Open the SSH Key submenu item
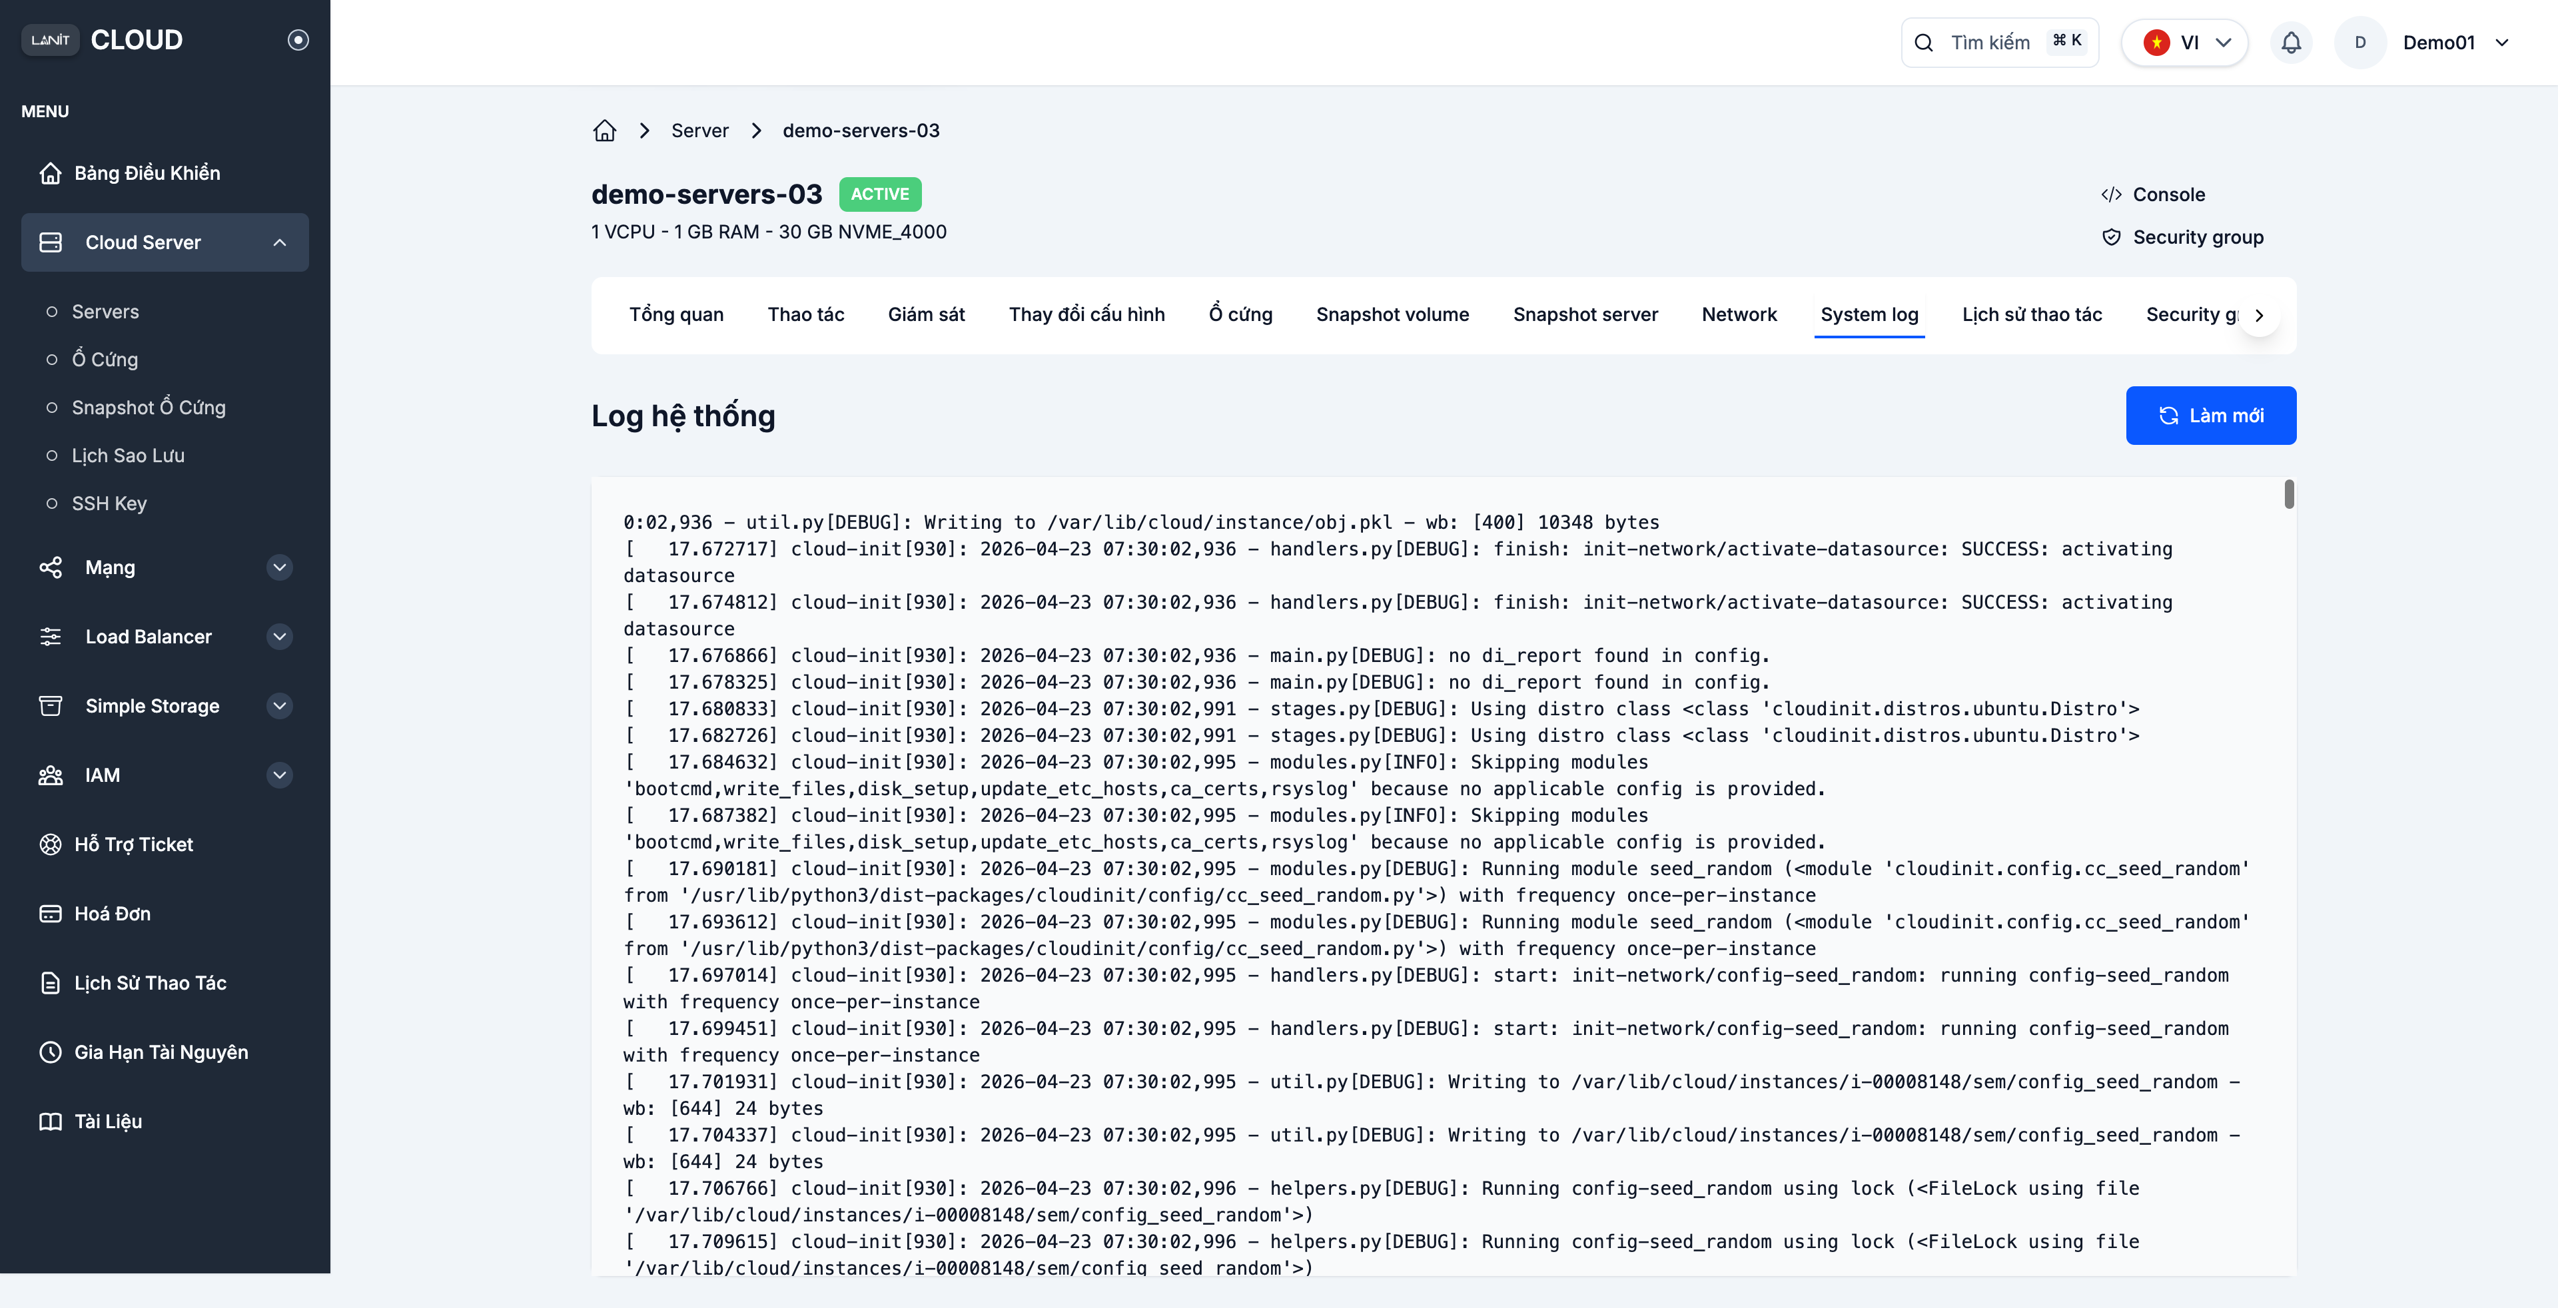The width and height of the screenshot is (2558, 1308). point(109,503)
